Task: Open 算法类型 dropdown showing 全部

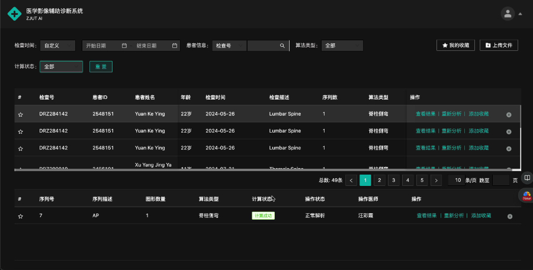Action: coord(342,46)
